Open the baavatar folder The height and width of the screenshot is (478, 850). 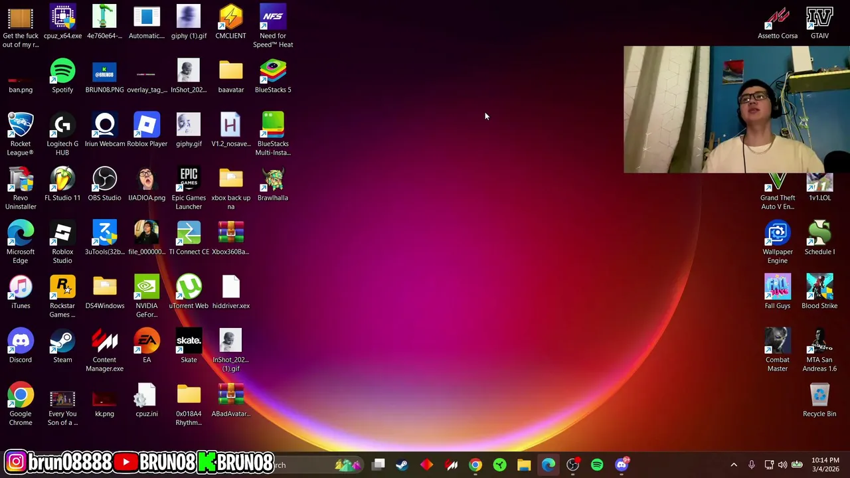coord(230,76)
